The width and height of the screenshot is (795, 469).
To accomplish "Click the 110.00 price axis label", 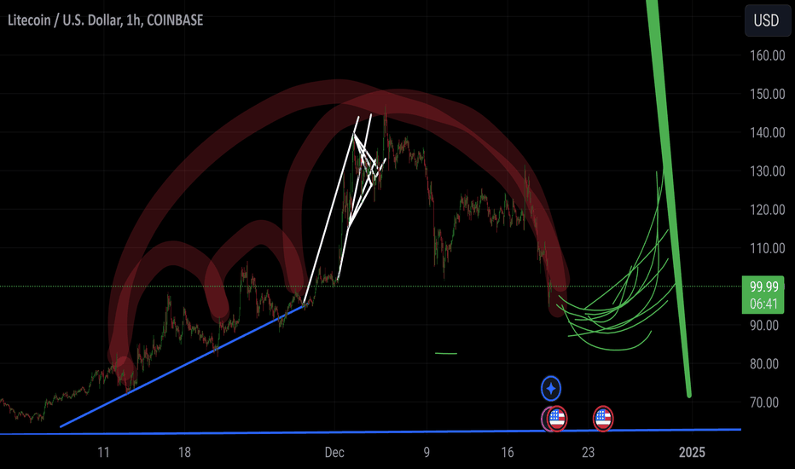I will coord(768,248).
